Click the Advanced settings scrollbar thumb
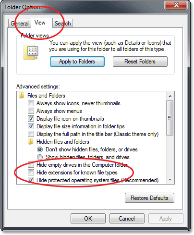Viewport: 194px width, 235px height. [170, 118]
